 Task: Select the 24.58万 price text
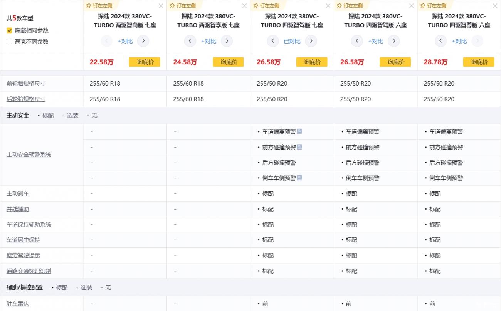click(x=185, y=62)
